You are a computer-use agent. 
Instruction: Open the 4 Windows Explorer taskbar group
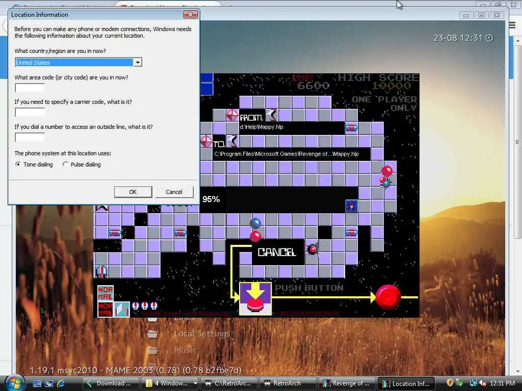(170, 383)
